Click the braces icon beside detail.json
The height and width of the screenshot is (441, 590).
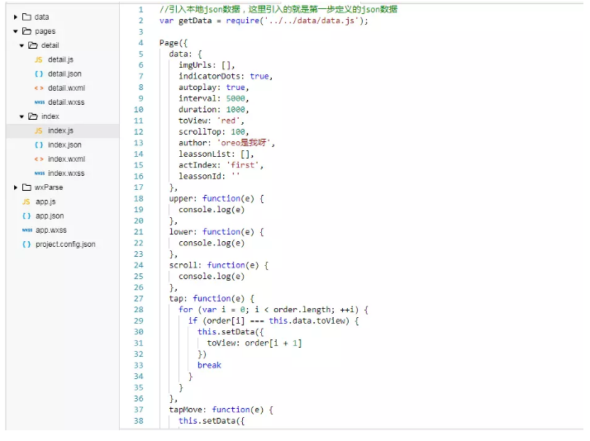coord(39,74)
